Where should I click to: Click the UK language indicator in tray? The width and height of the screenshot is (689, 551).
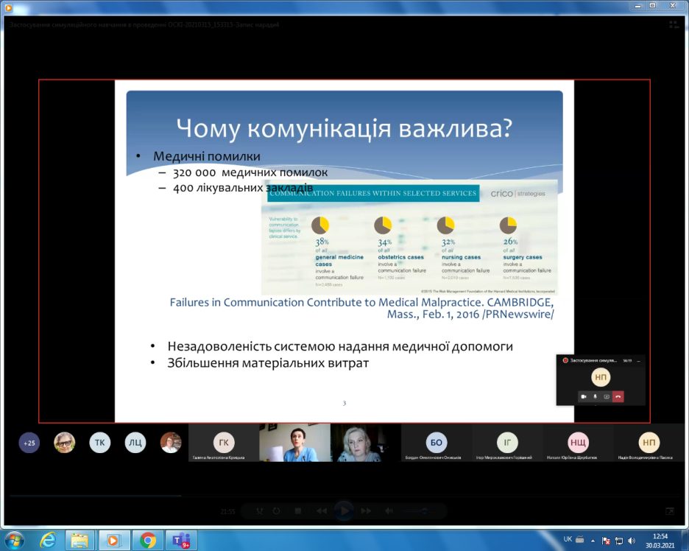coord(567,539)
